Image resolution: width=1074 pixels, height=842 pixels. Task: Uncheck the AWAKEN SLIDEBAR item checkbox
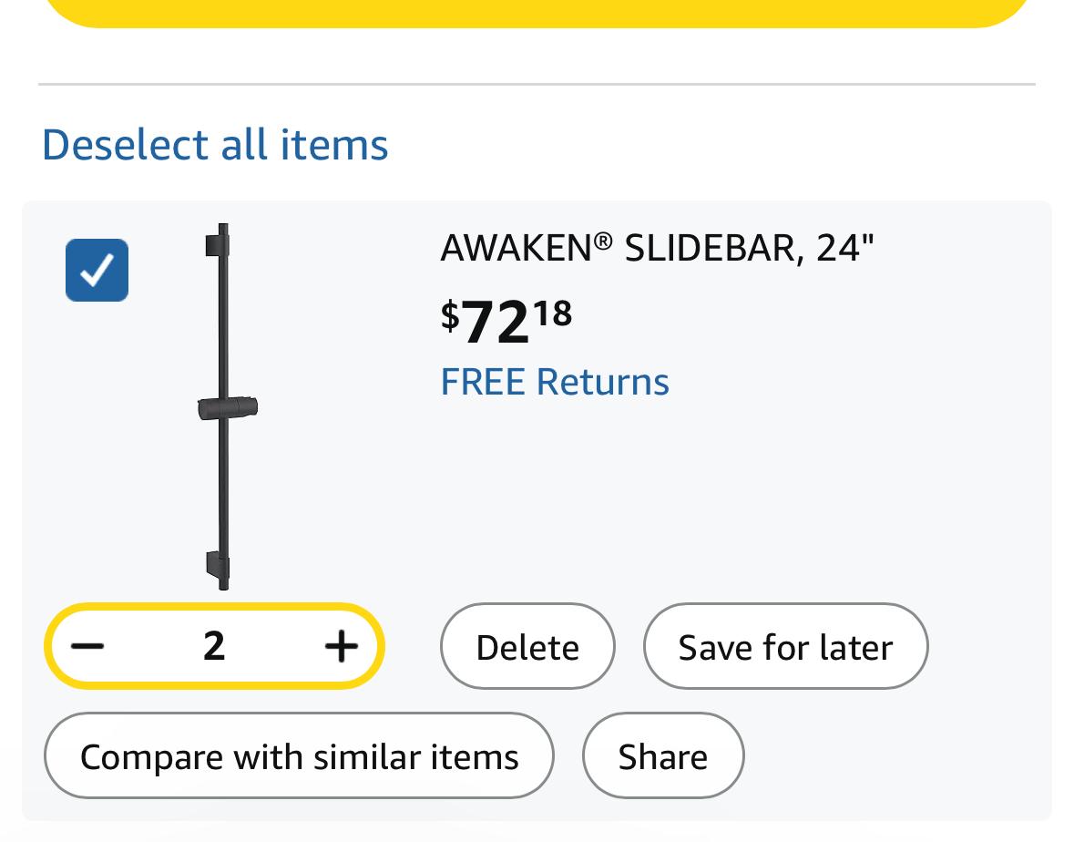[x=97, y=270]
